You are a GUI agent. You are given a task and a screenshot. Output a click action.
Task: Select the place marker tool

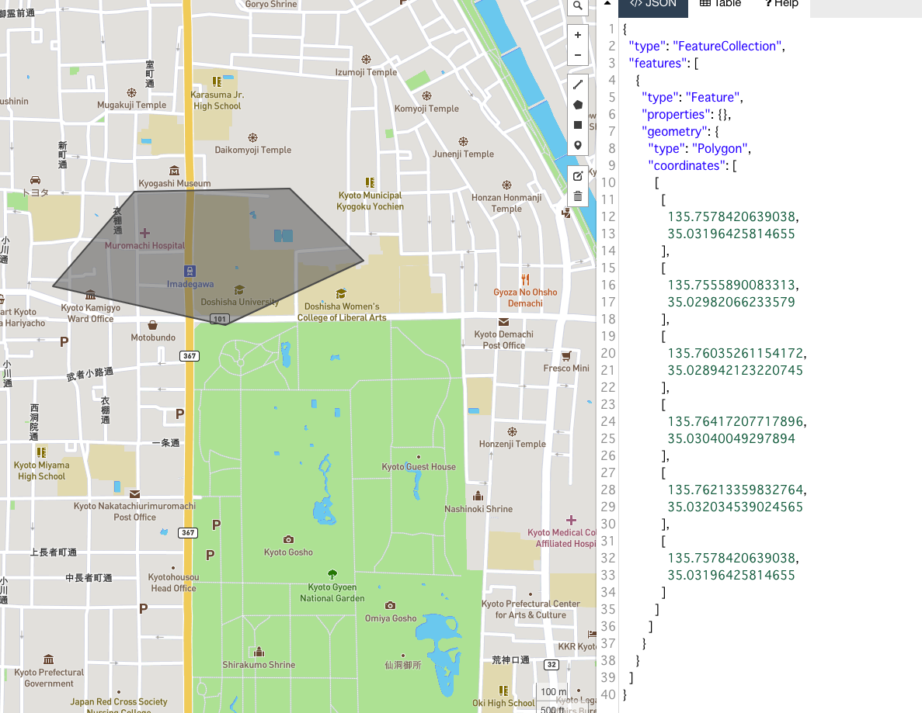[x=577, y=145]
